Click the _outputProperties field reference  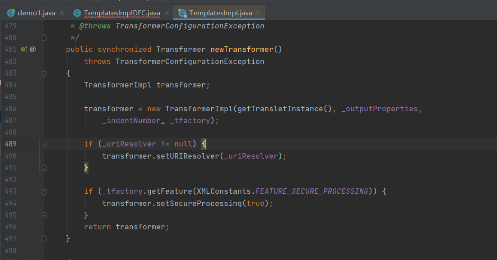coord(380,109)
